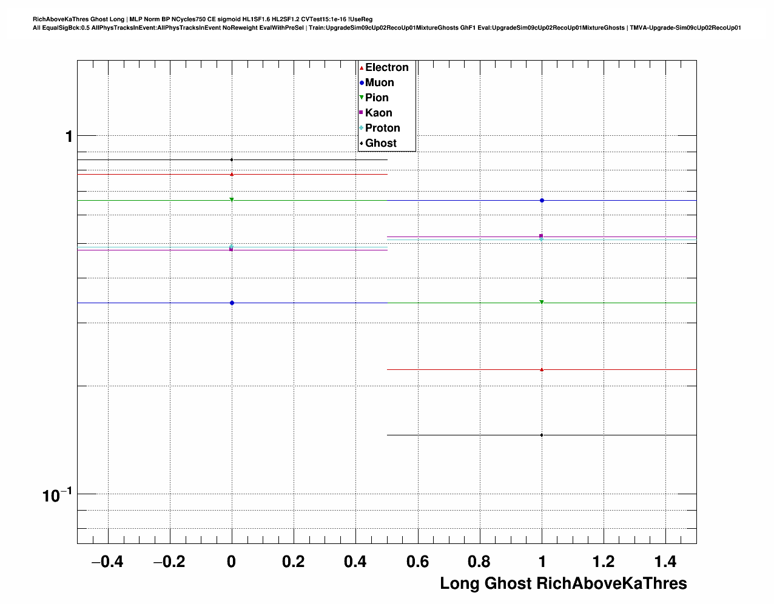Click the green Pion triangle marker in legend
This screenshot has width=774, height=604.
(x=362, y=98)
